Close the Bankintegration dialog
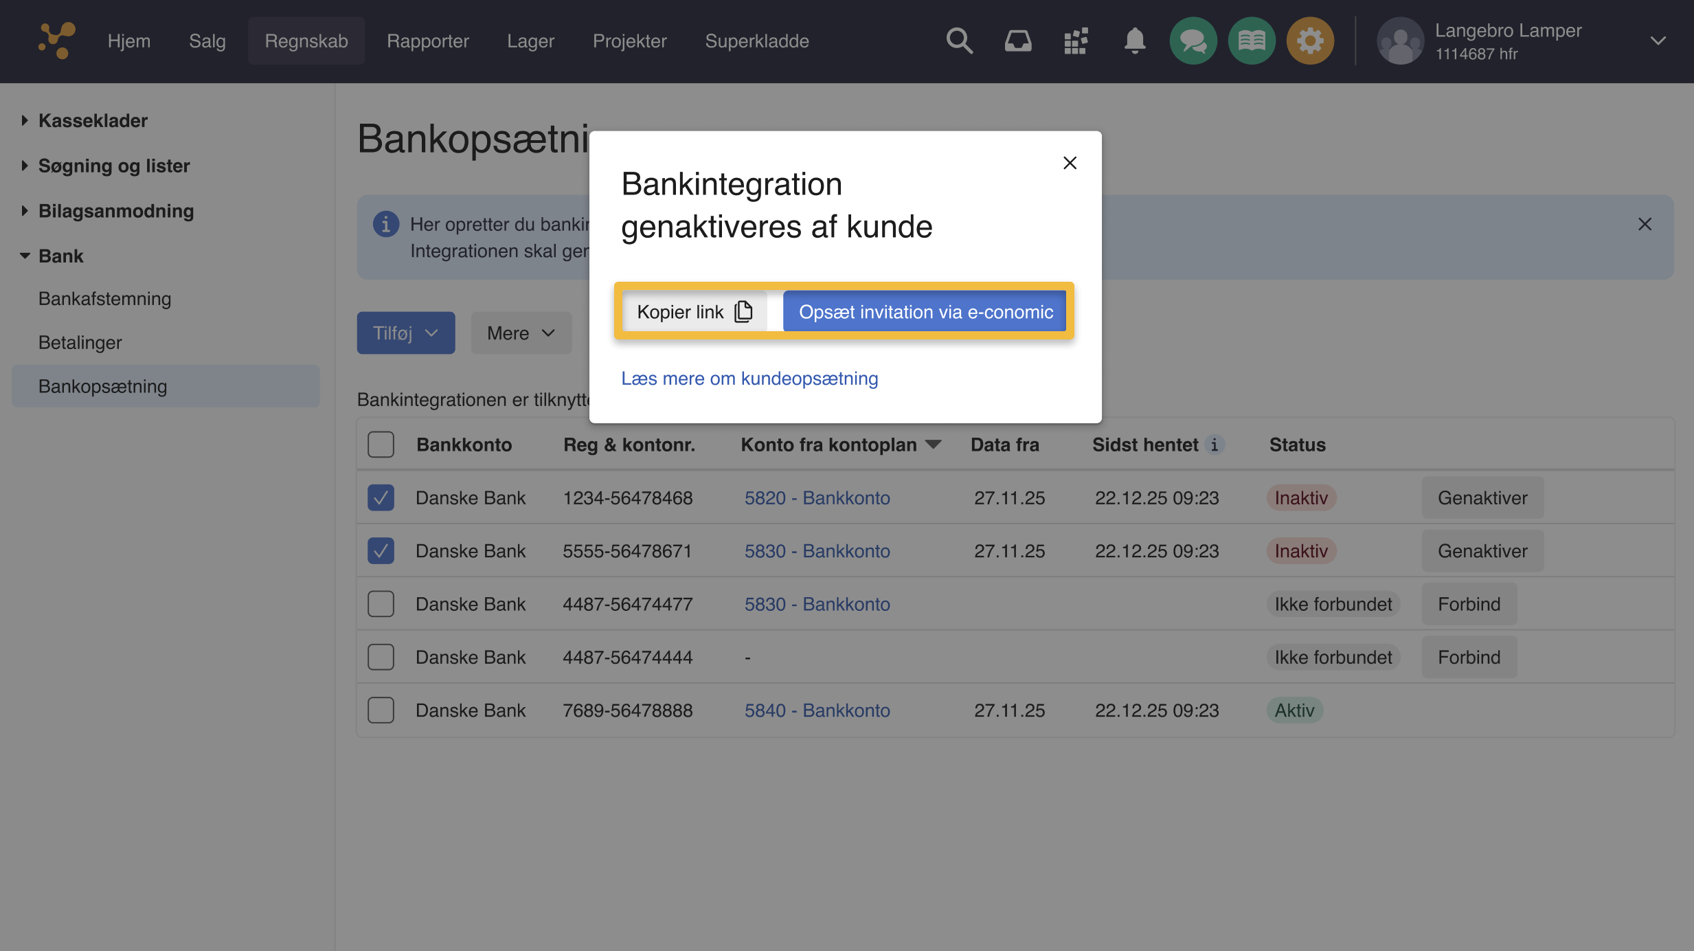The image size is (1694, 951). pos(1070,163)
